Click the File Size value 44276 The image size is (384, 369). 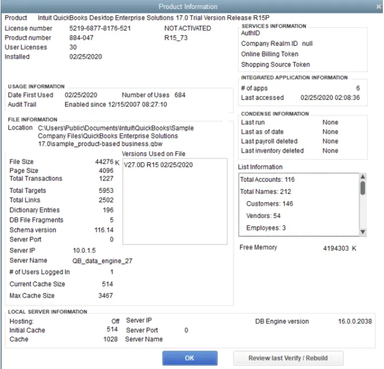point(104,162)
